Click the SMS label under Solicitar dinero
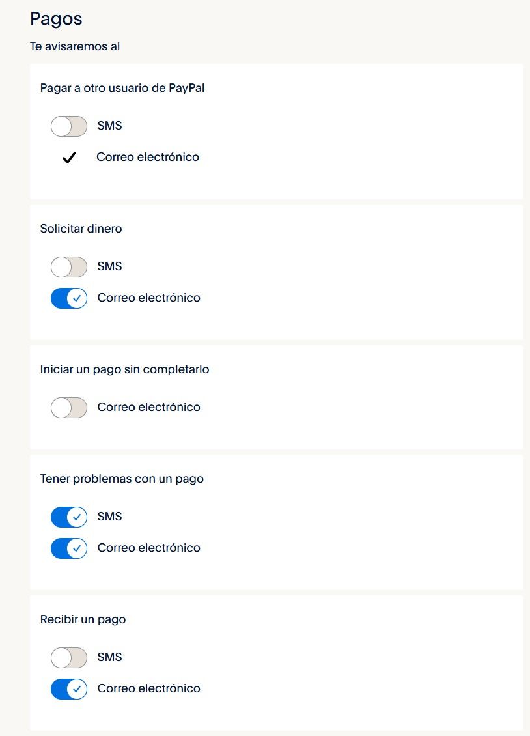Screen dimensions: 530x736 109,266
